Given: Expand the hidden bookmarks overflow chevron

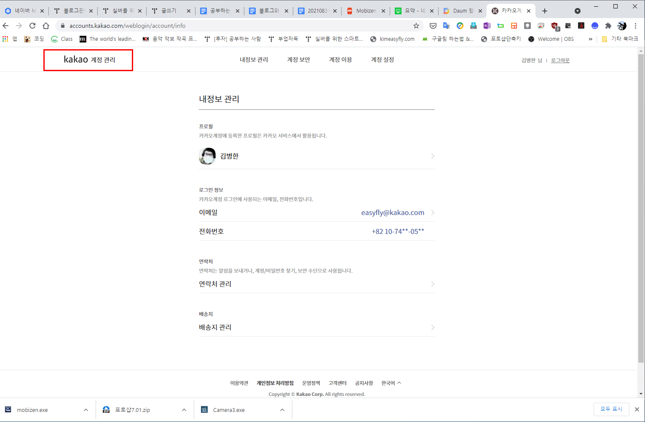Looking at the screenshot, I should tap(590, 39).
